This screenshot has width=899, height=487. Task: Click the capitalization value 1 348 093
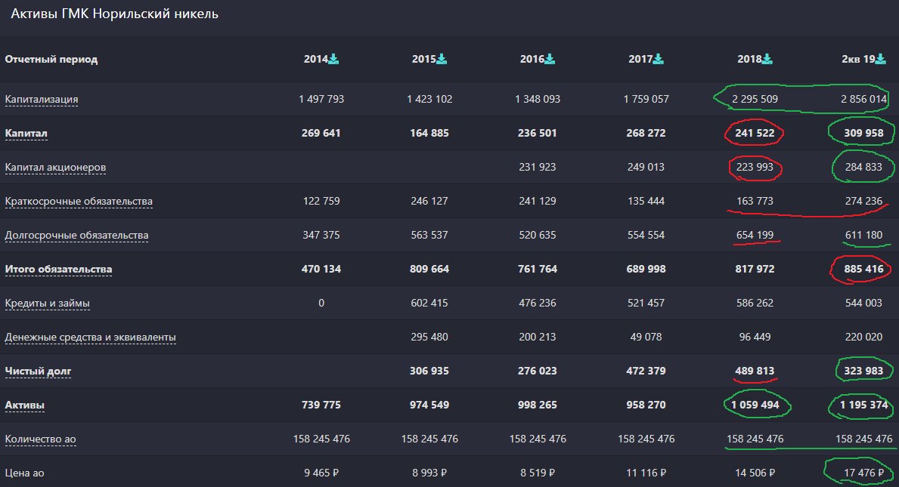[x=538, y=99]
